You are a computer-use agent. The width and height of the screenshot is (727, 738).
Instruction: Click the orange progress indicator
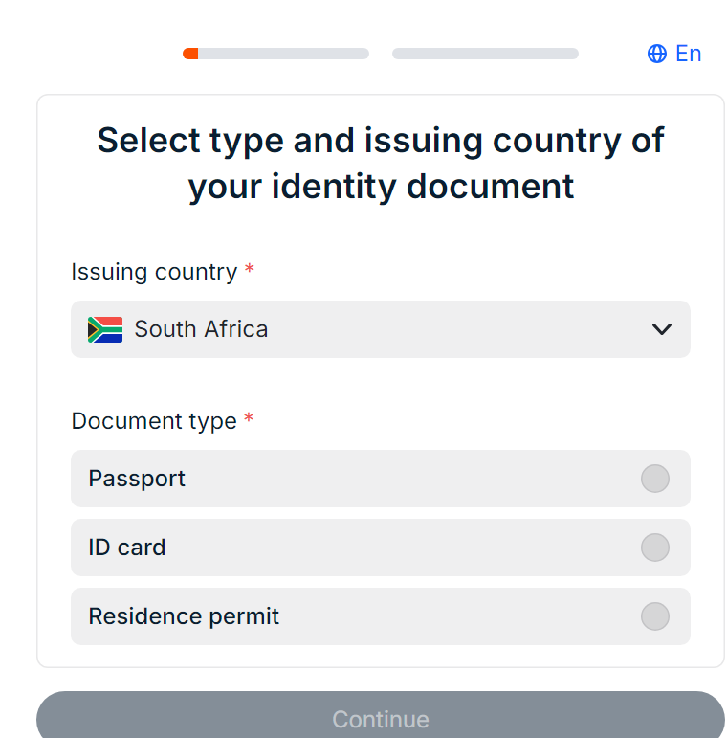pos(190,54)
